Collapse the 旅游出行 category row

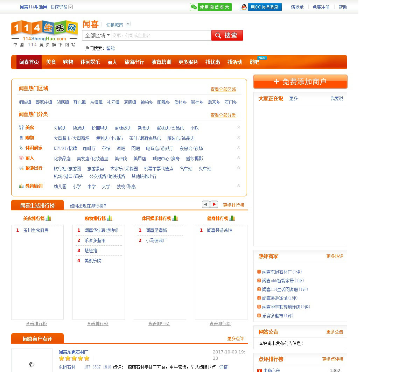[239, 168]
